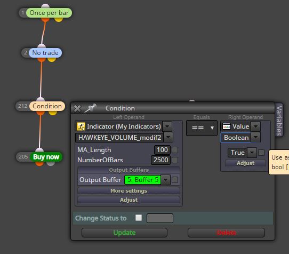Select the Buy now block
Screen dimensions: 289x254
(x=46, y=157)
